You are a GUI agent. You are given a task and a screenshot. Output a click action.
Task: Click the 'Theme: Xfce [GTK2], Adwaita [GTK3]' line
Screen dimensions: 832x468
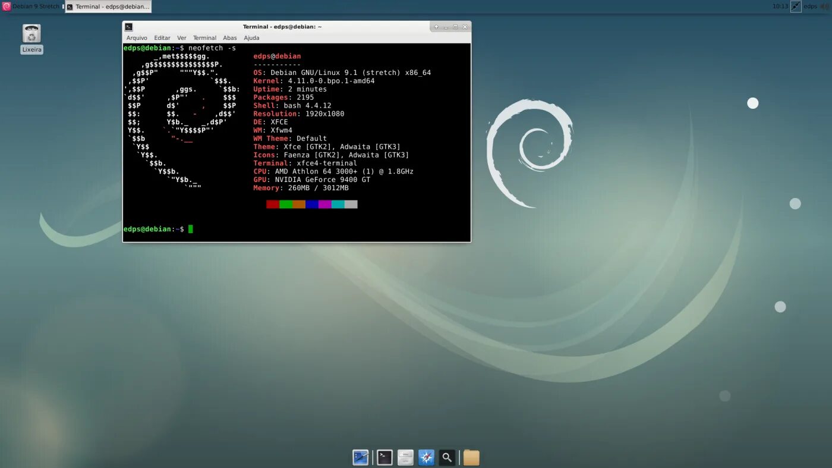point(327,147)
